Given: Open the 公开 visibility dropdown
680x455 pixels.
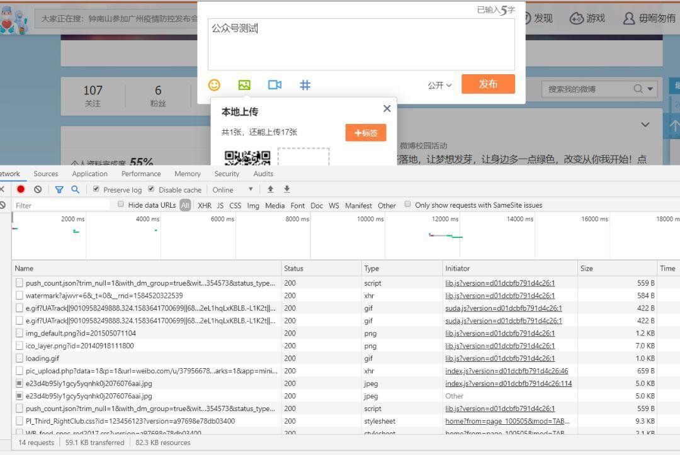Looking at the screenshot, I should point(439,86).
